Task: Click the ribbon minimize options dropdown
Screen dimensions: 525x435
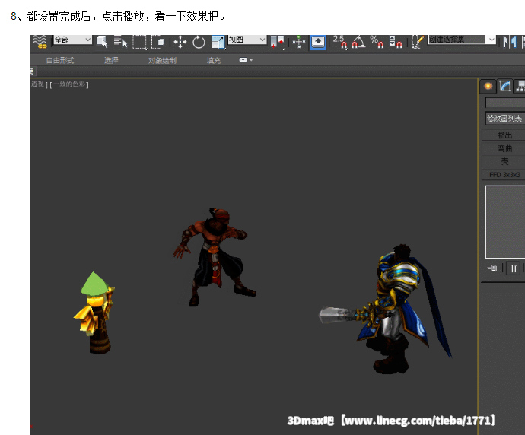Action: pos(246,60)
